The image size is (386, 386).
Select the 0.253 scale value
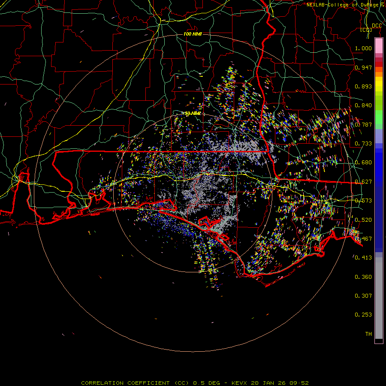(363, 315)
